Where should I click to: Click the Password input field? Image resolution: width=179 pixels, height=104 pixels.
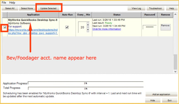click(150, 27)
